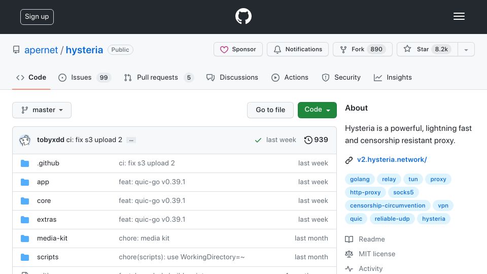Open the hamburger navigation menu

[459, 16]
